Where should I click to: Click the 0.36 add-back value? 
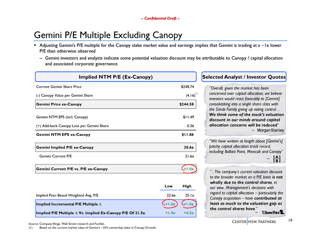190,126
